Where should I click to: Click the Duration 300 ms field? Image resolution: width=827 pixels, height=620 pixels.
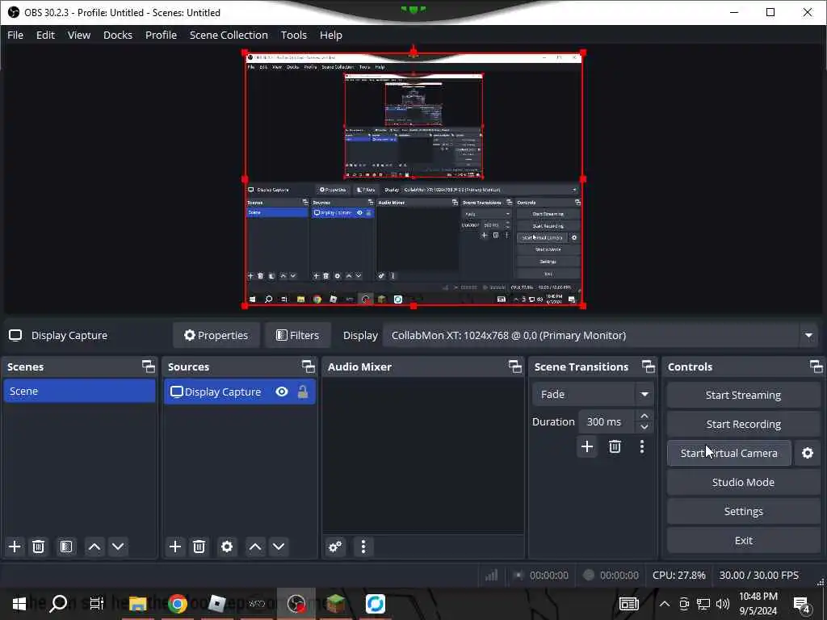pyautogui.click(x=607, y=421)
